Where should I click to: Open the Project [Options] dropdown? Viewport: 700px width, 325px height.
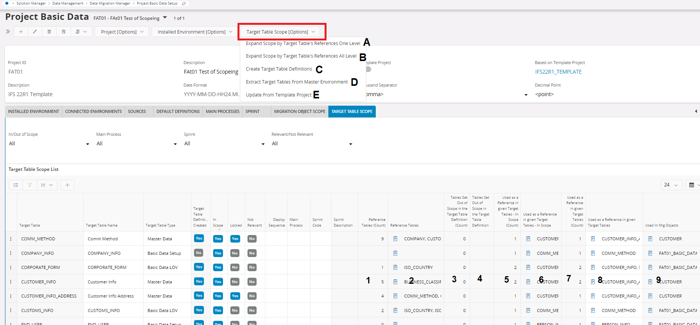122,32
